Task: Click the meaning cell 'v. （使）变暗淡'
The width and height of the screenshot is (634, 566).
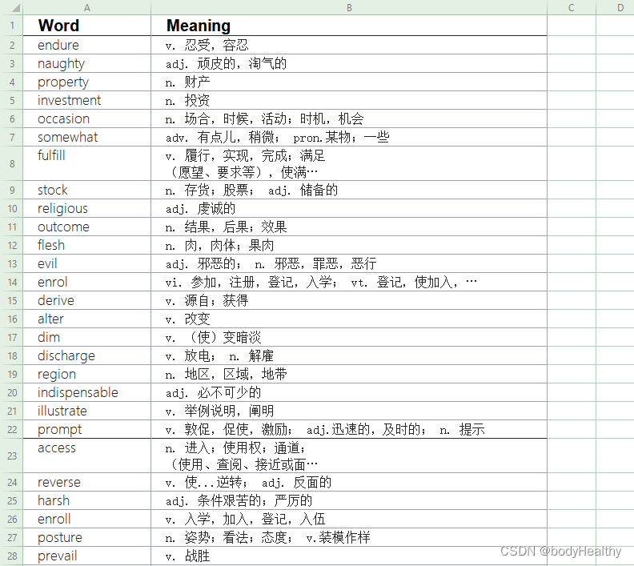Action: (x=349, y=337)
